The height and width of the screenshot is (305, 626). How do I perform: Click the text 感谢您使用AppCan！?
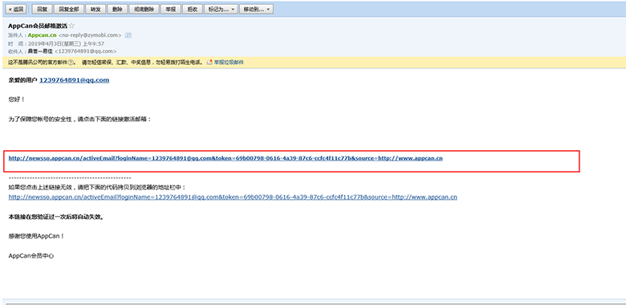(36, 236)
